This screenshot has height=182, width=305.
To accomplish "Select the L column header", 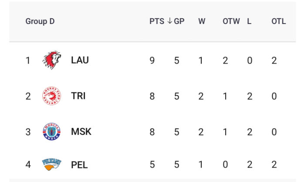I will tap(249, 21).
